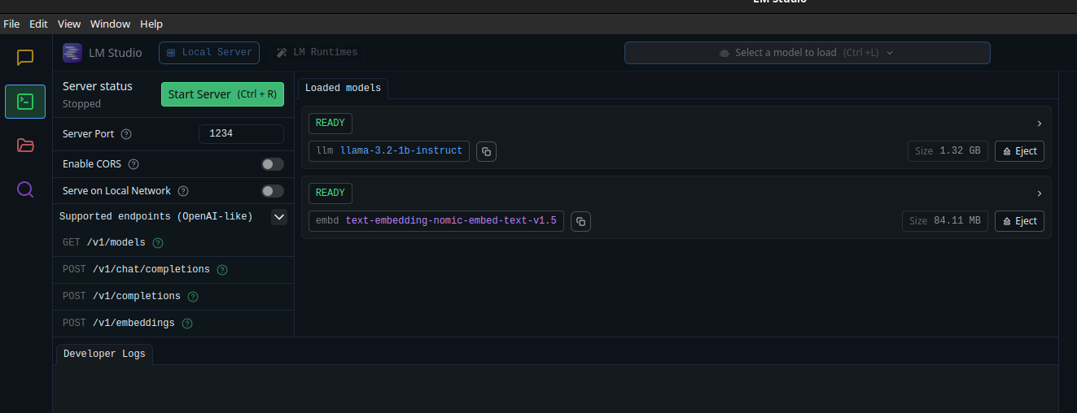Switch to the Local Server tab
Image resolution: width=1077 pixels, height=413 pixels.
tap(209, 53)
